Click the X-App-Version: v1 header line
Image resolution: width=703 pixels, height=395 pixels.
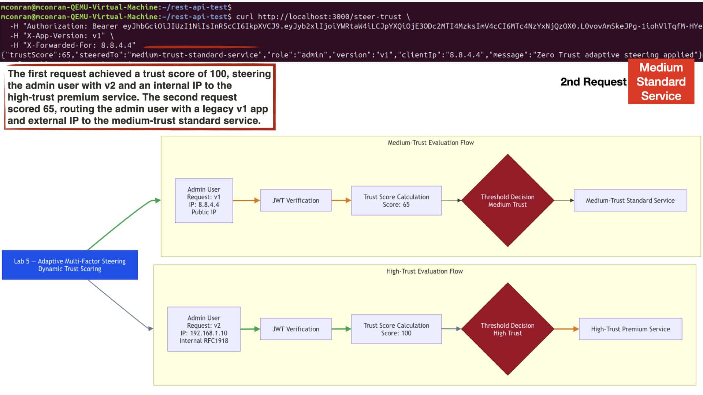click(x=62, y=36)
